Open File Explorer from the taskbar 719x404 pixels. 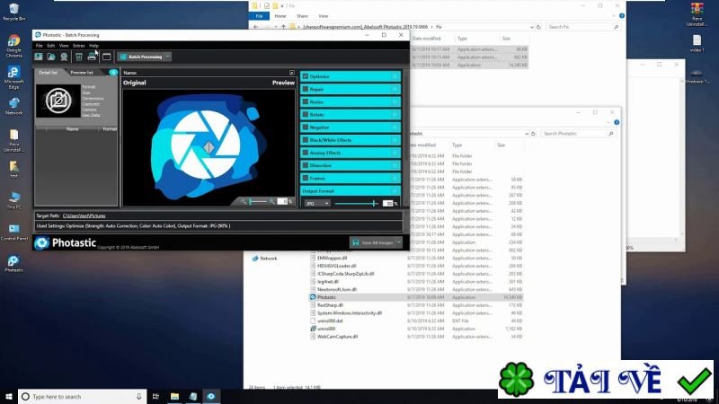point(174,396)
